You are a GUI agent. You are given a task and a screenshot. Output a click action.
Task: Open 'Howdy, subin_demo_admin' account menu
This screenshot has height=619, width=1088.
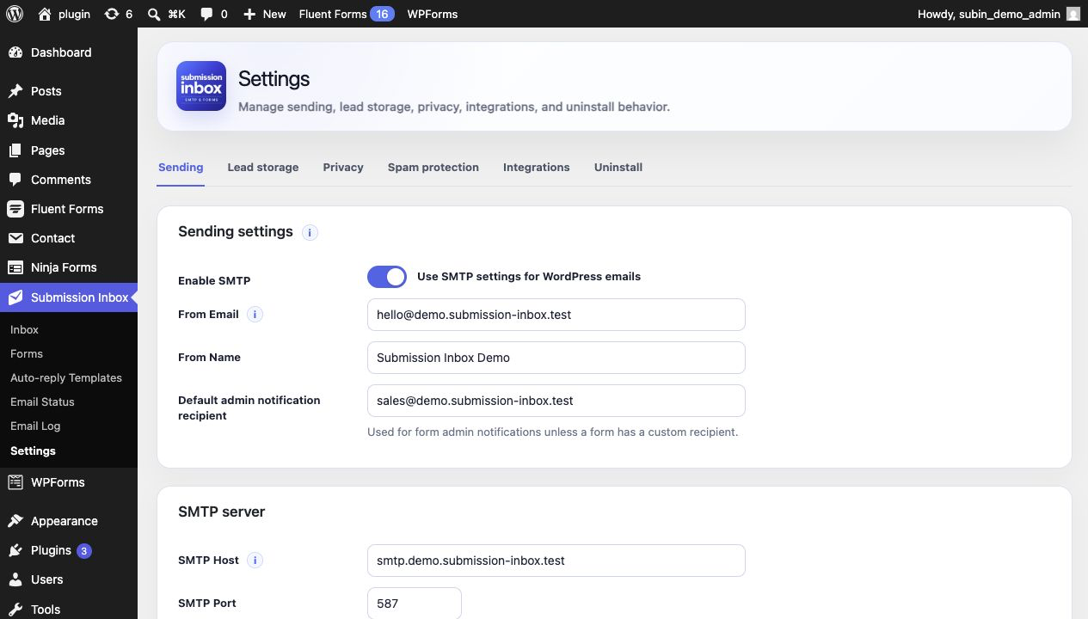999,14
